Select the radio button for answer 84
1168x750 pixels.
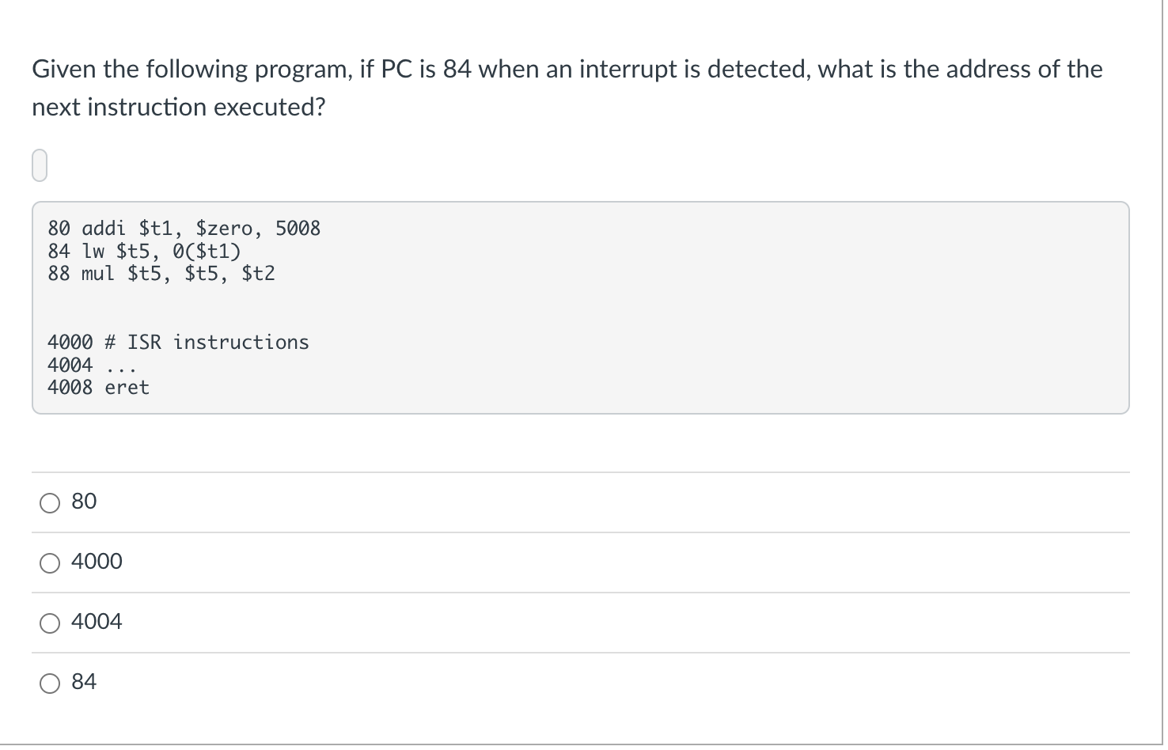click(49, 682)
